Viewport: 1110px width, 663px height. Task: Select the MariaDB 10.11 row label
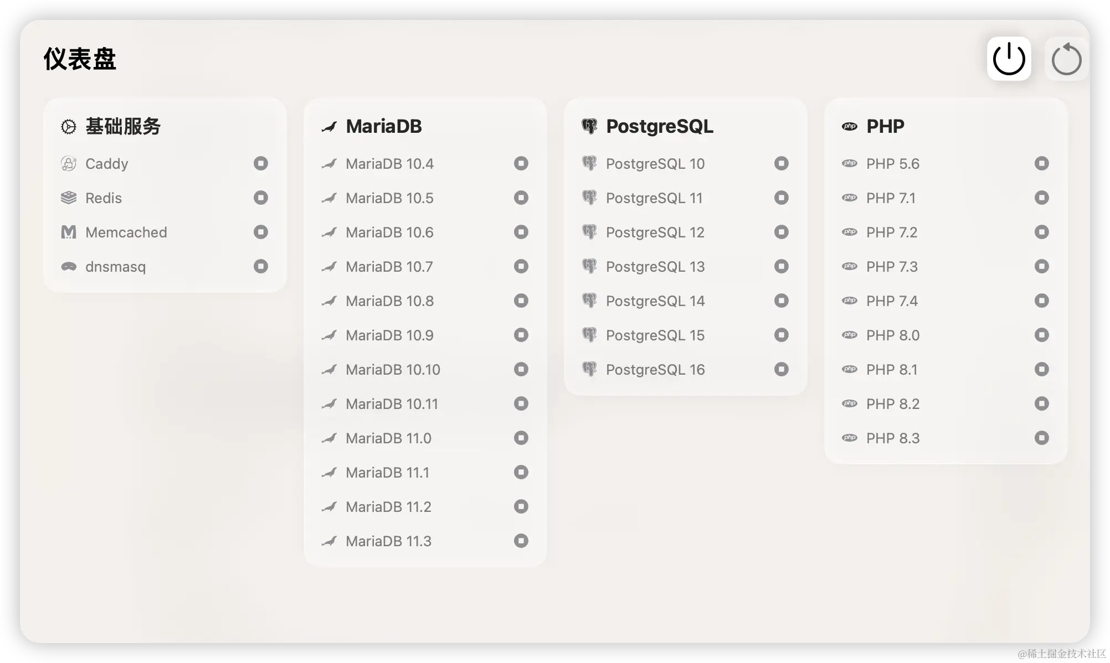[392, 404]
